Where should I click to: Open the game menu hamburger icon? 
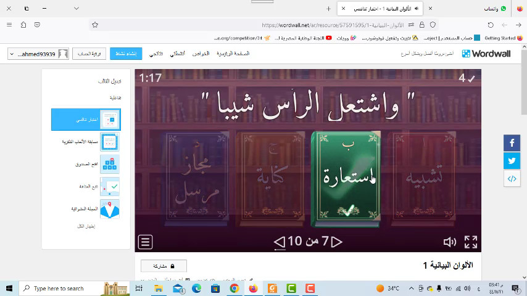[x=145, y=242]
